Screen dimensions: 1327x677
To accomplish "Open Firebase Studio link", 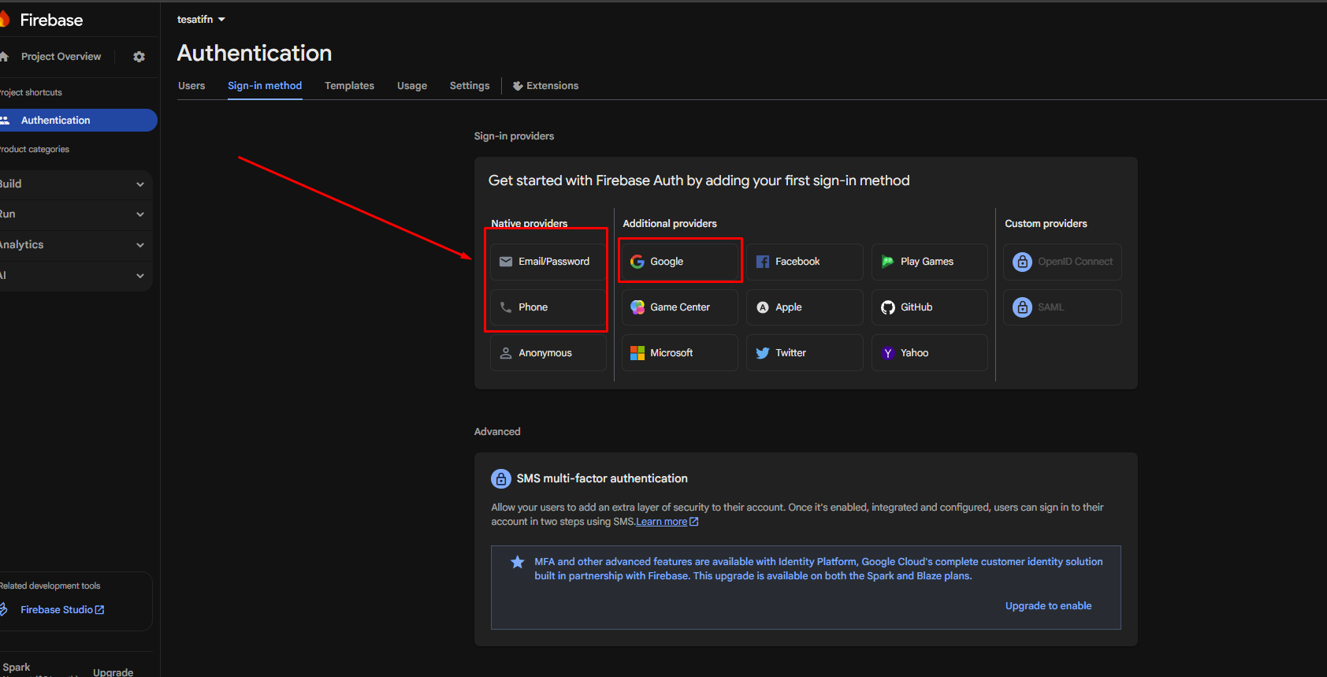I will click(62, 610).
